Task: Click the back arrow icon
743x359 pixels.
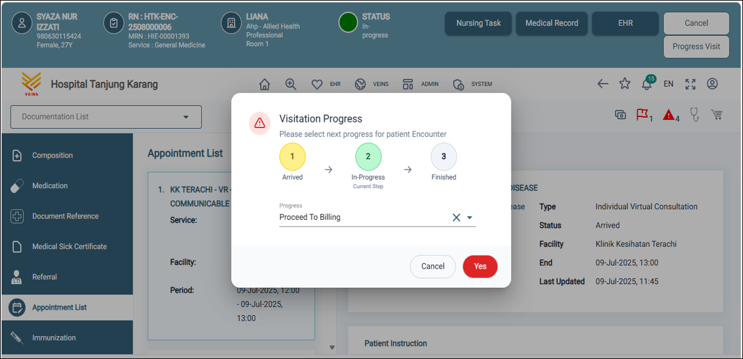Action: (x=602, y=84)
